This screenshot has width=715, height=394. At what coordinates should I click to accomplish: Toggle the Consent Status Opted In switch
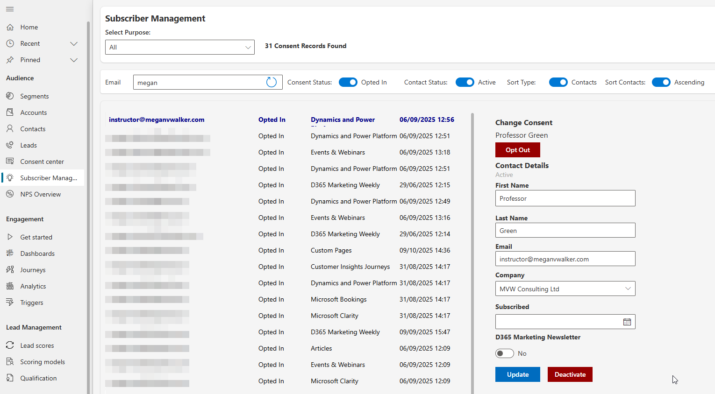[x=348, y=82]
